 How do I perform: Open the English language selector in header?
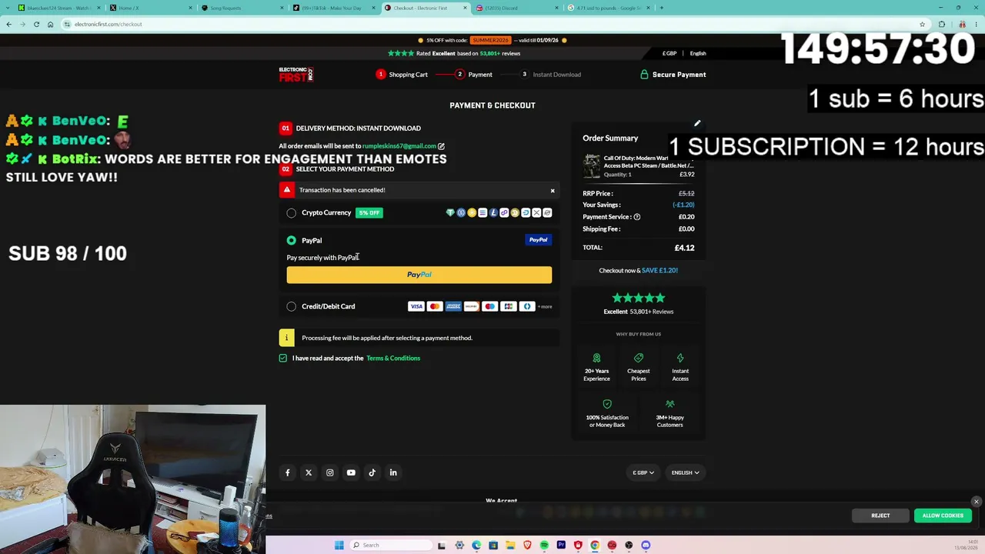pos(698,53)
